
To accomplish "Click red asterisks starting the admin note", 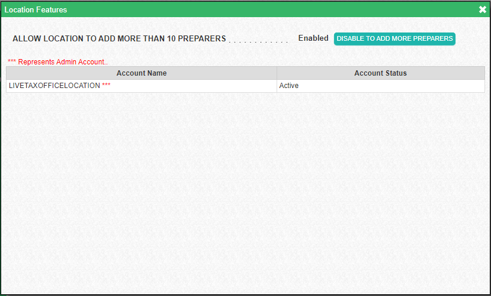I will [x=12, y=62].
